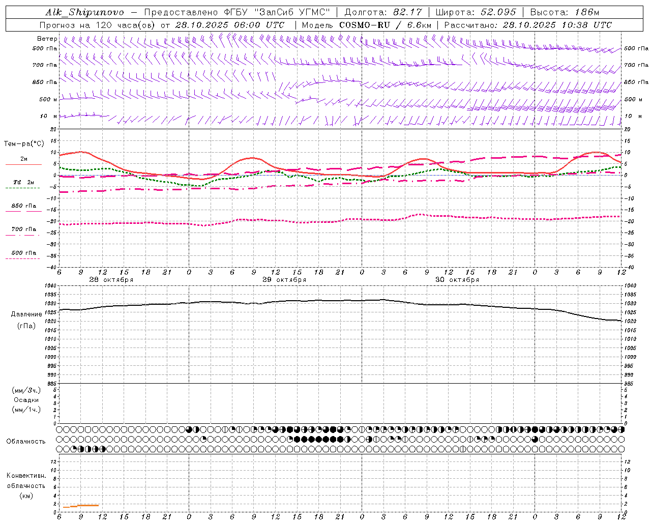Click the Широта: 52.095 header field
This screenshot has width=651, height=521.
(476, 12)
